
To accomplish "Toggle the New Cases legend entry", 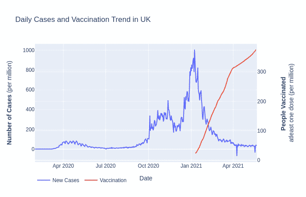I will pyautogui.click(x=66, y=180).
